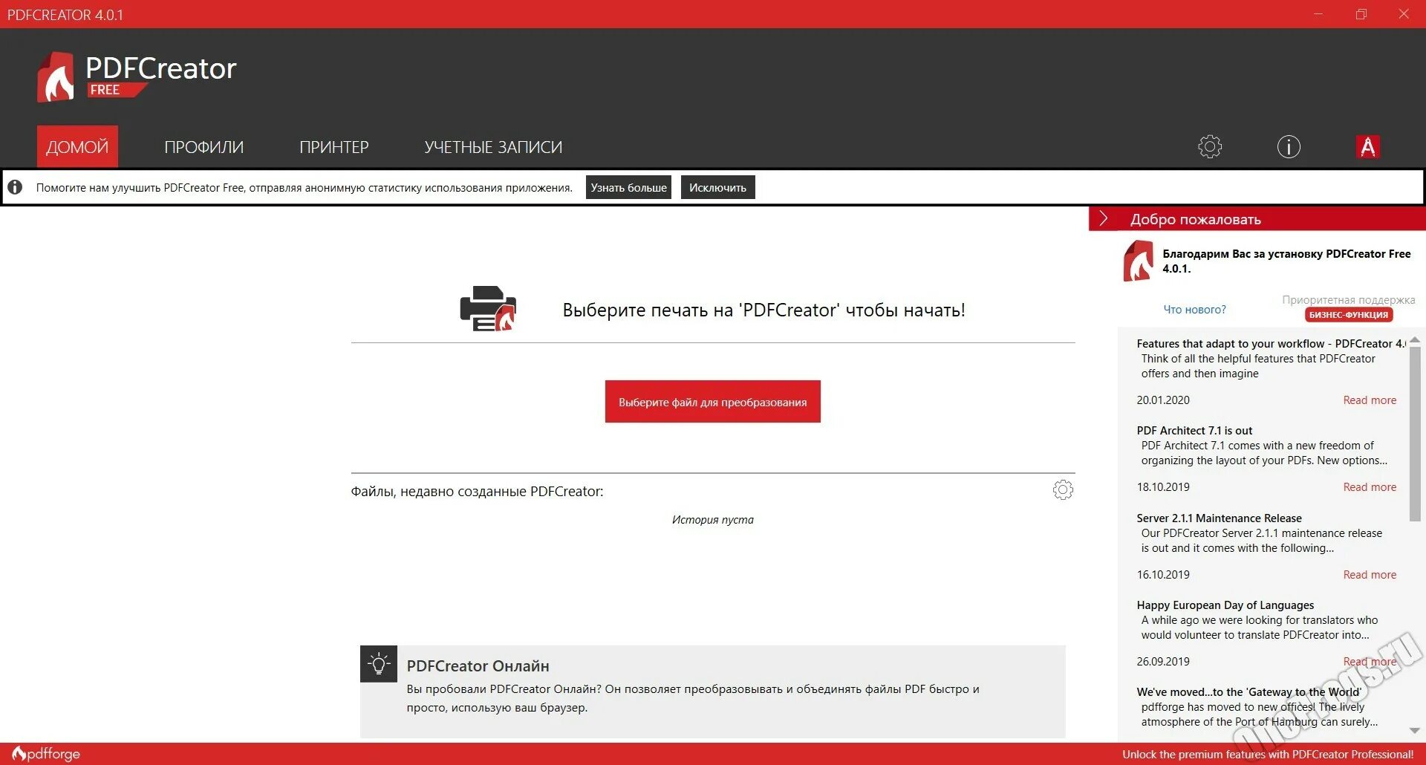This screenshot has width=1426, height=765.
Task: Click the news list scrollbar thumb
Action: (x=1415, y=433)
